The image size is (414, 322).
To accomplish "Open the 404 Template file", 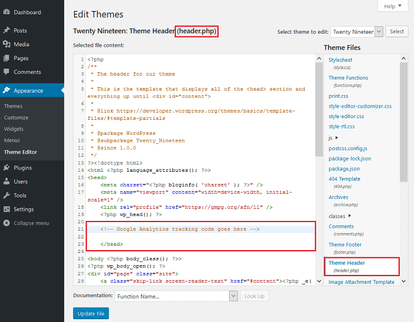I will tap(344, 179).
